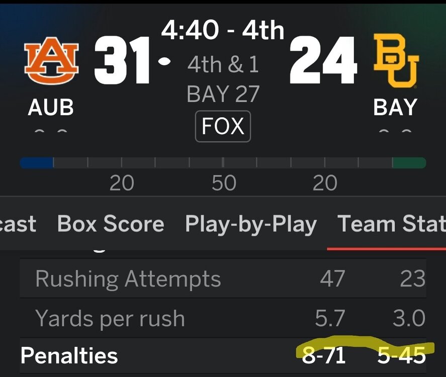This screenshot has height=377, width=446.
Task: Click the BAY team abbreviation under logo
Action: click(395, 108)
